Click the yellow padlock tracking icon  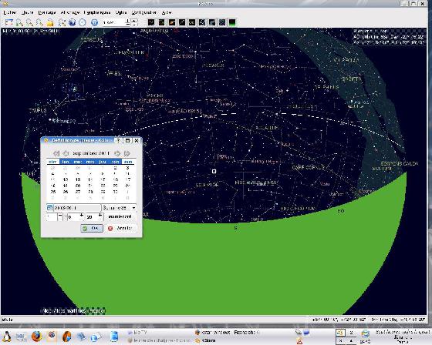coord(50,22)
